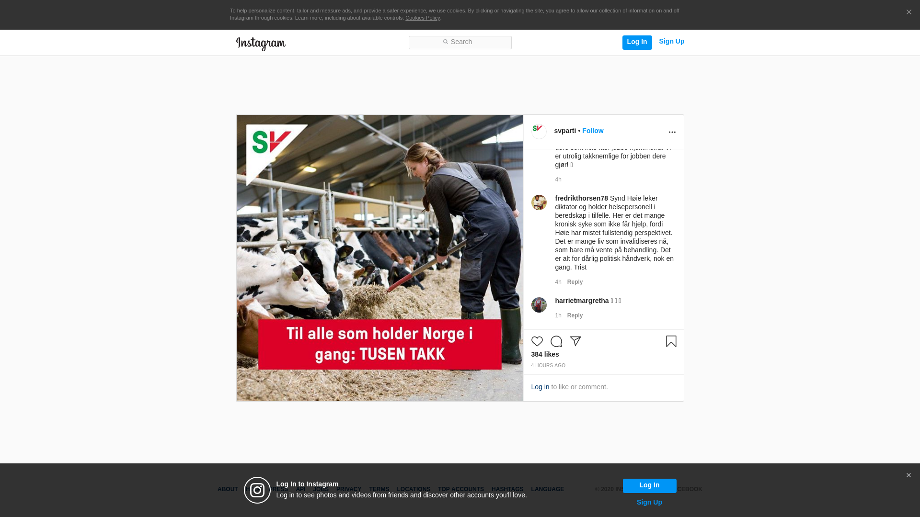
Task: Open fredrikthorsen78's avatar
Action: [539, 202]
